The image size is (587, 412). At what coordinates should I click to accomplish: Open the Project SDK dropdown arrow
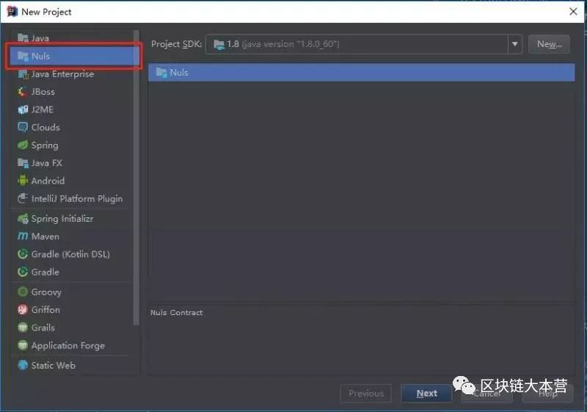[x=515, y=44]
